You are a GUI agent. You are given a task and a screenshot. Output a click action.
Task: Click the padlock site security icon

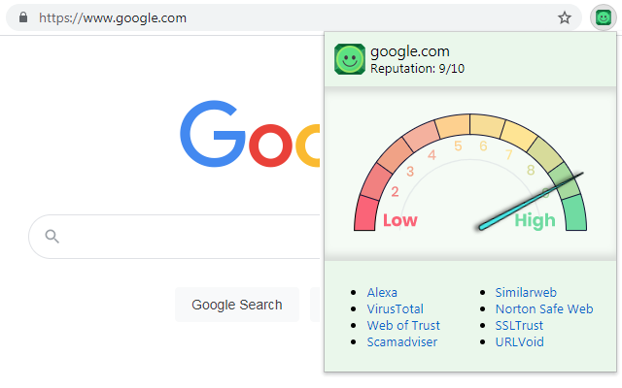[24, 17]
